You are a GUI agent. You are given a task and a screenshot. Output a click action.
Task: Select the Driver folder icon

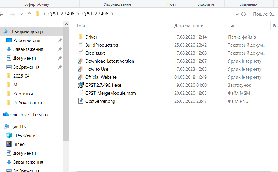coord(80,37)
